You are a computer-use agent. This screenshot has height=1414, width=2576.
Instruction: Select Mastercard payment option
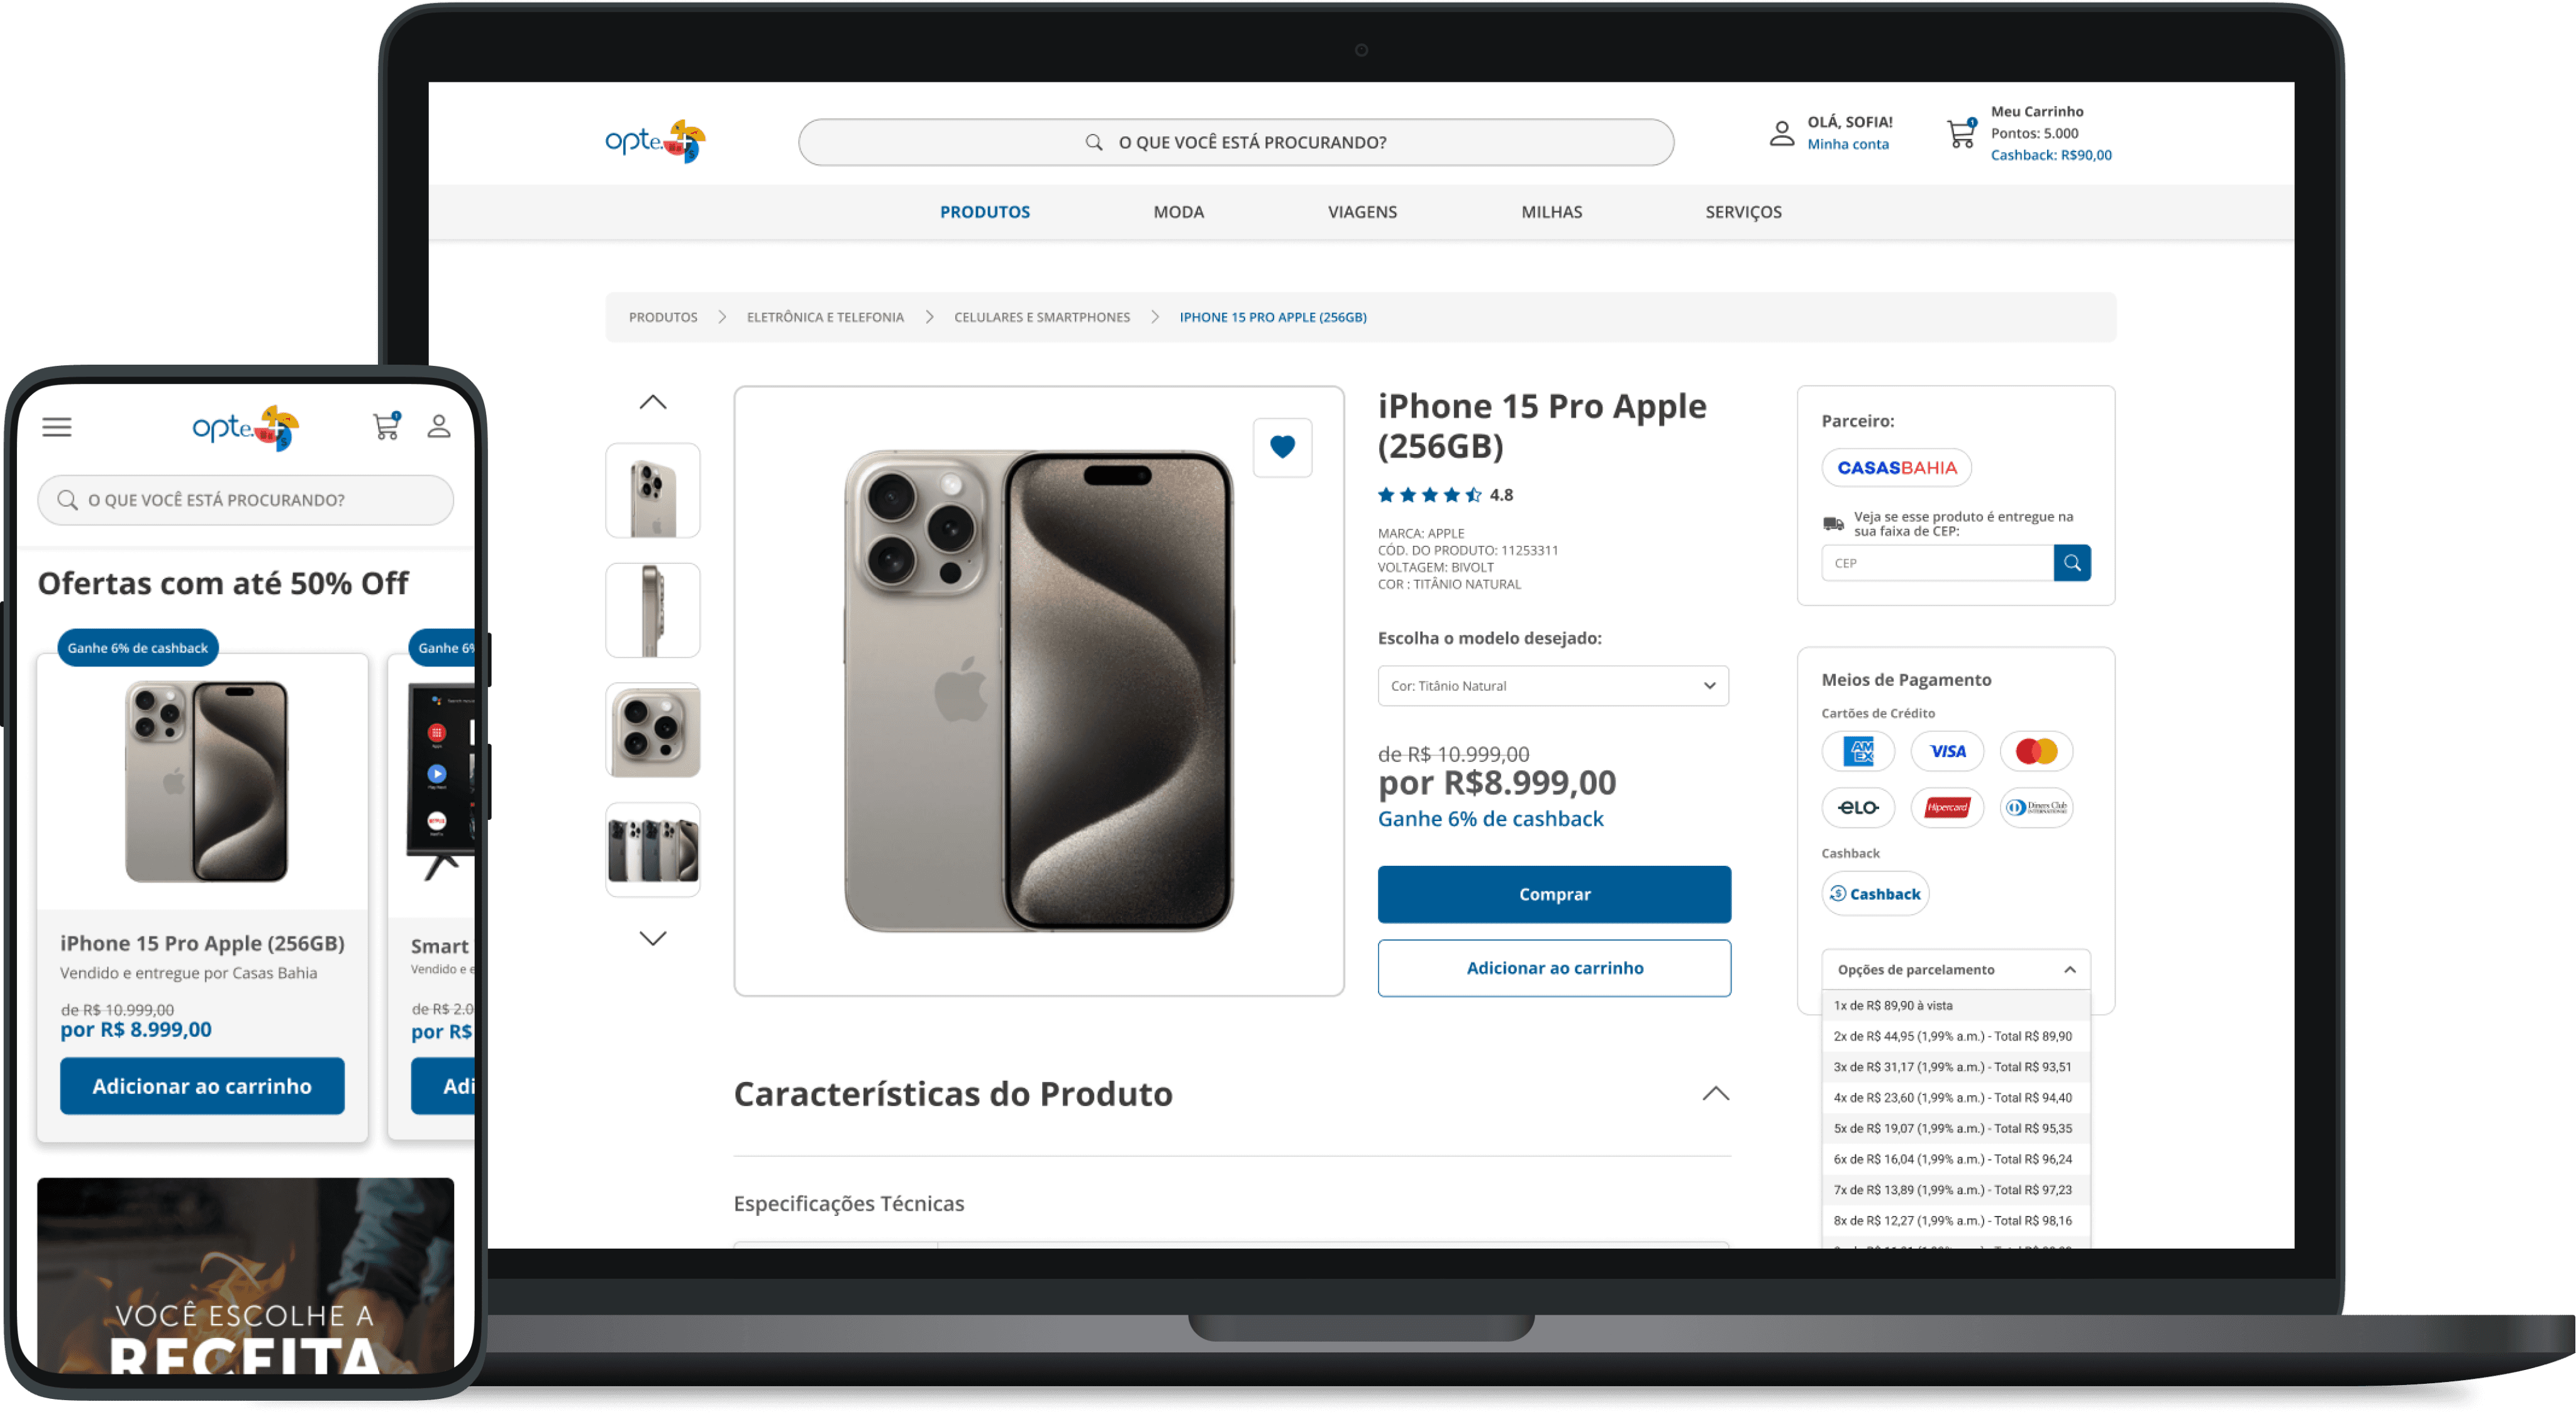2036,751
